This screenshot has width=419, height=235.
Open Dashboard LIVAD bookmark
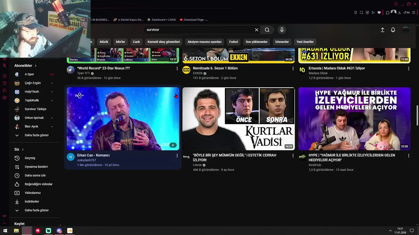pos(161,20)
